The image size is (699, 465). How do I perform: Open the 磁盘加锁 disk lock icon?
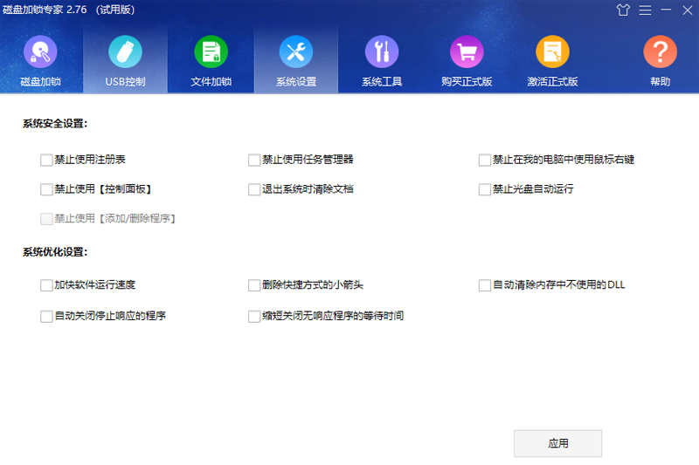[40, 52]
